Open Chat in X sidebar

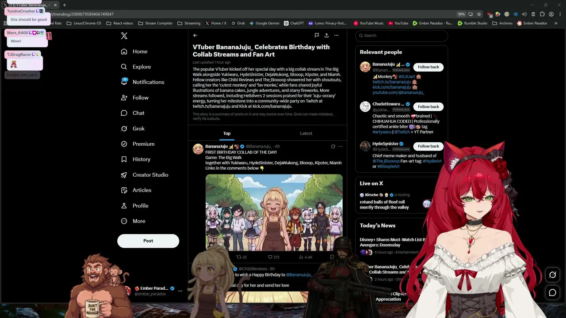[133, 113]
